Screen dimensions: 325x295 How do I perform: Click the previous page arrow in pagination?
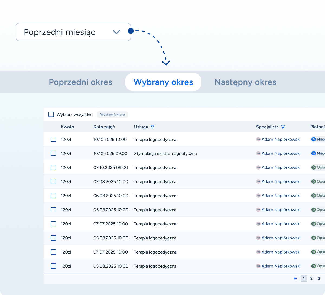coord(295,278)
